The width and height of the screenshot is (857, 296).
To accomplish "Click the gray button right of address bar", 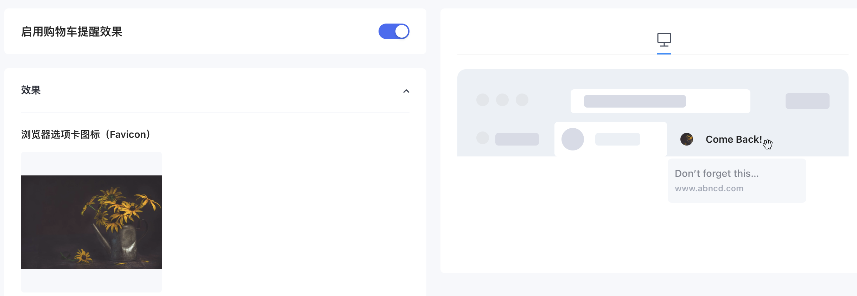I will (807, 101).
